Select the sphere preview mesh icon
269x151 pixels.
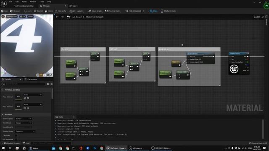tap(41, 75)
